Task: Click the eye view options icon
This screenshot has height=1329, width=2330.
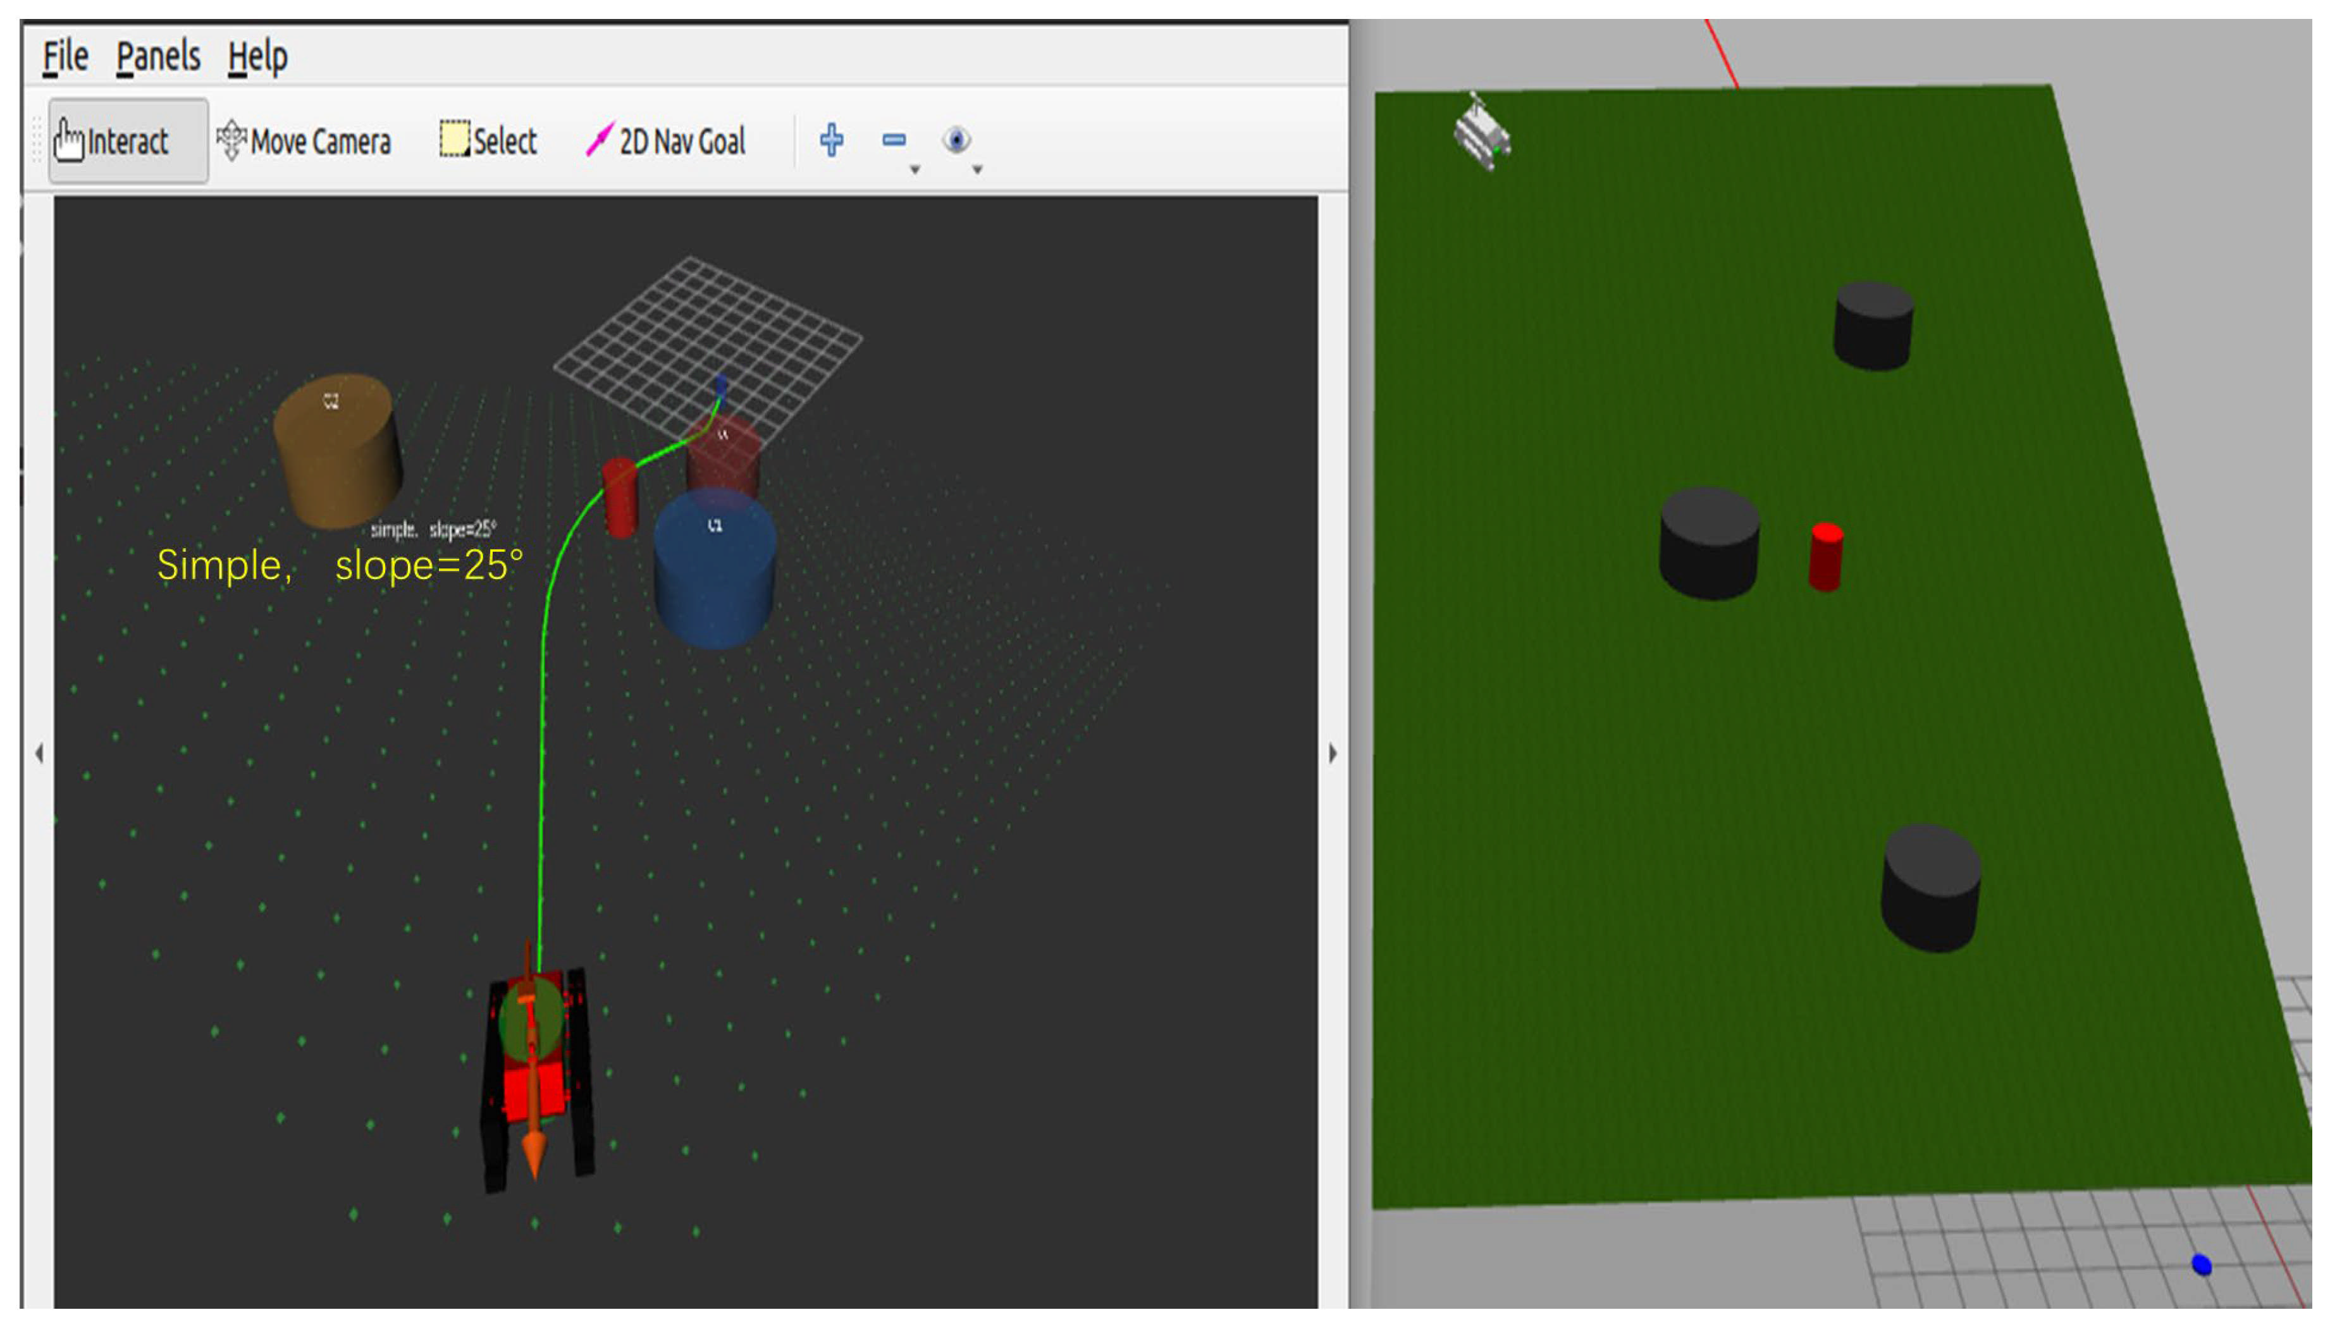Action: click(956, 140)
